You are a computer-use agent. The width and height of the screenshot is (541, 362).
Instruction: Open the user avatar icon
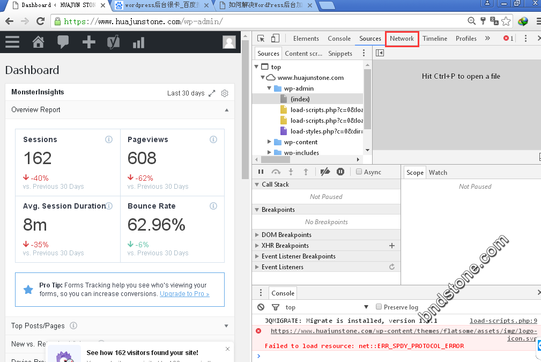[229, 42]
